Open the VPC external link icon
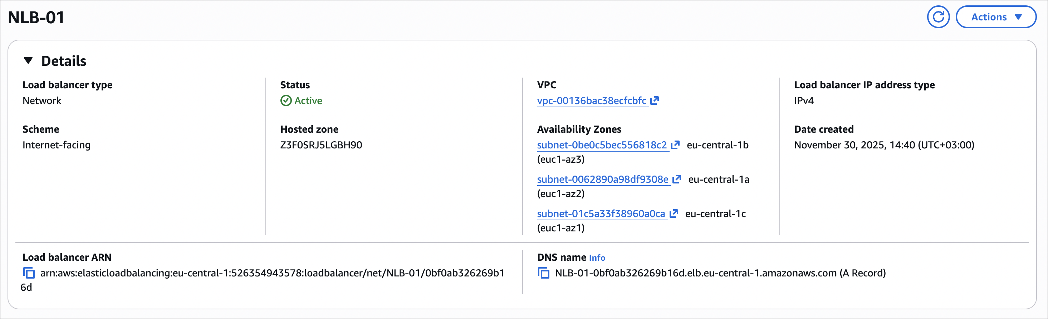1048x319 pixels. click(x=655, y=100)
